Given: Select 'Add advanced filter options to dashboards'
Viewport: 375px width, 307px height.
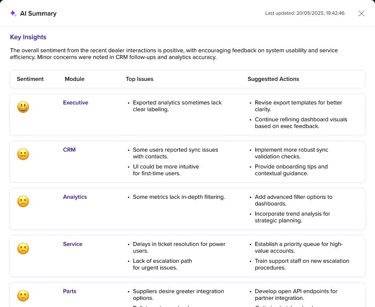Looking at the screenshot, I should point(294,200).
